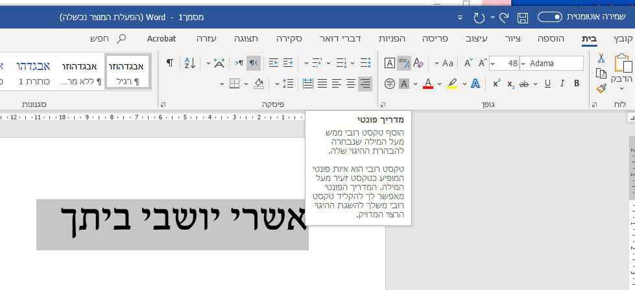Toggle right-to-left text direction

(254, 63)
